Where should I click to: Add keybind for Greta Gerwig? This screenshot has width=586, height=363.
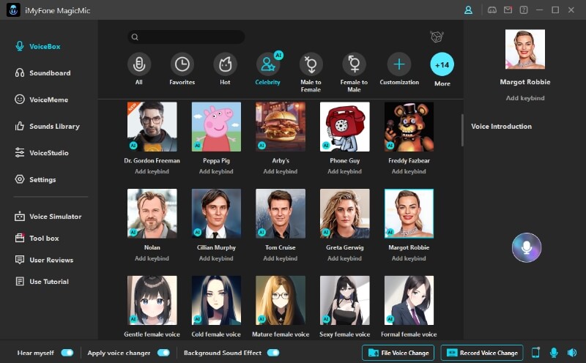[344, 258]
